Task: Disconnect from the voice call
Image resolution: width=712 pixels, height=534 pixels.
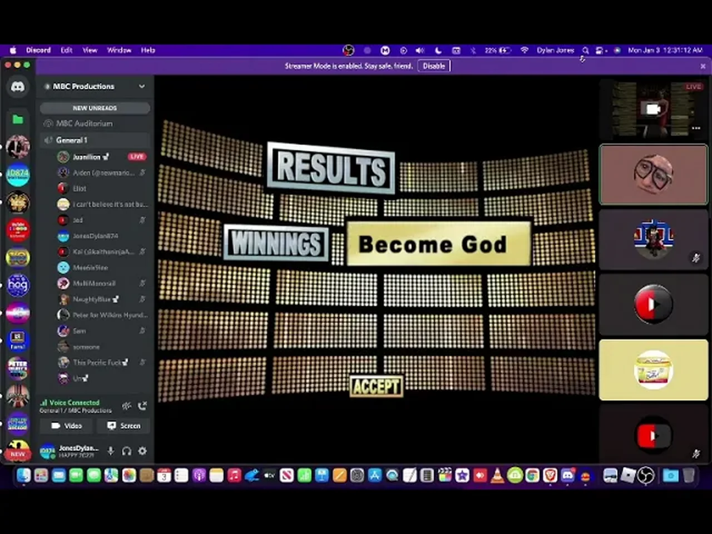Action: pos(142,406)
